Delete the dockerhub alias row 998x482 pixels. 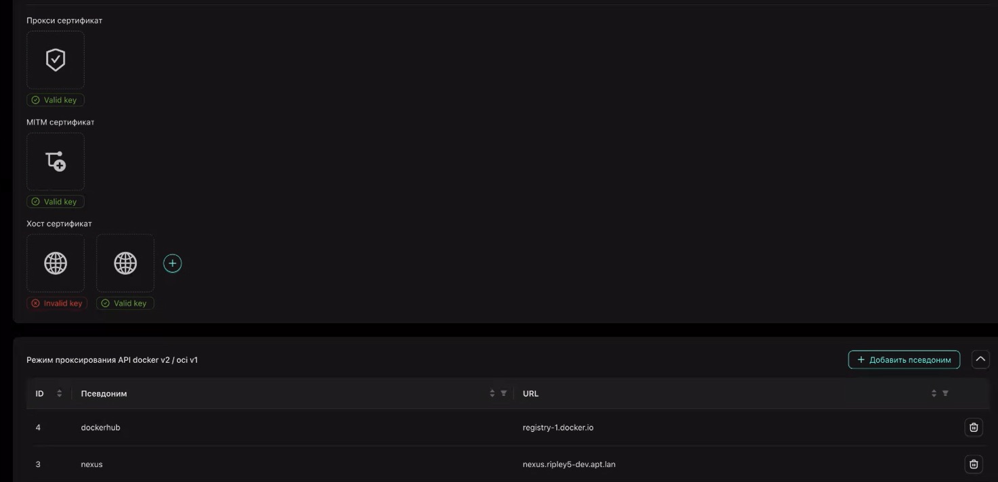point(974,427)
